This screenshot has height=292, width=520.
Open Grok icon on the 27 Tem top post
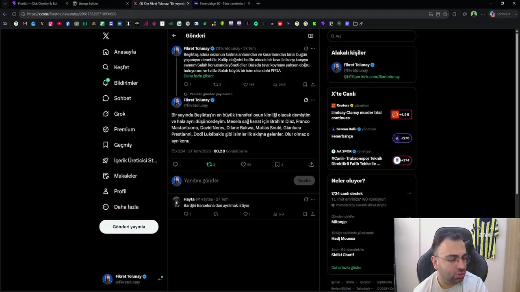(306, 48)
